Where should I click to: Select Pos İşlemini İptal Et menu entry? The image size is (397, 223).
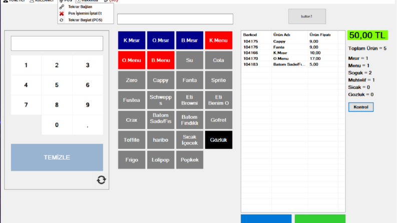pyautogui.click(x=86, y=13)
